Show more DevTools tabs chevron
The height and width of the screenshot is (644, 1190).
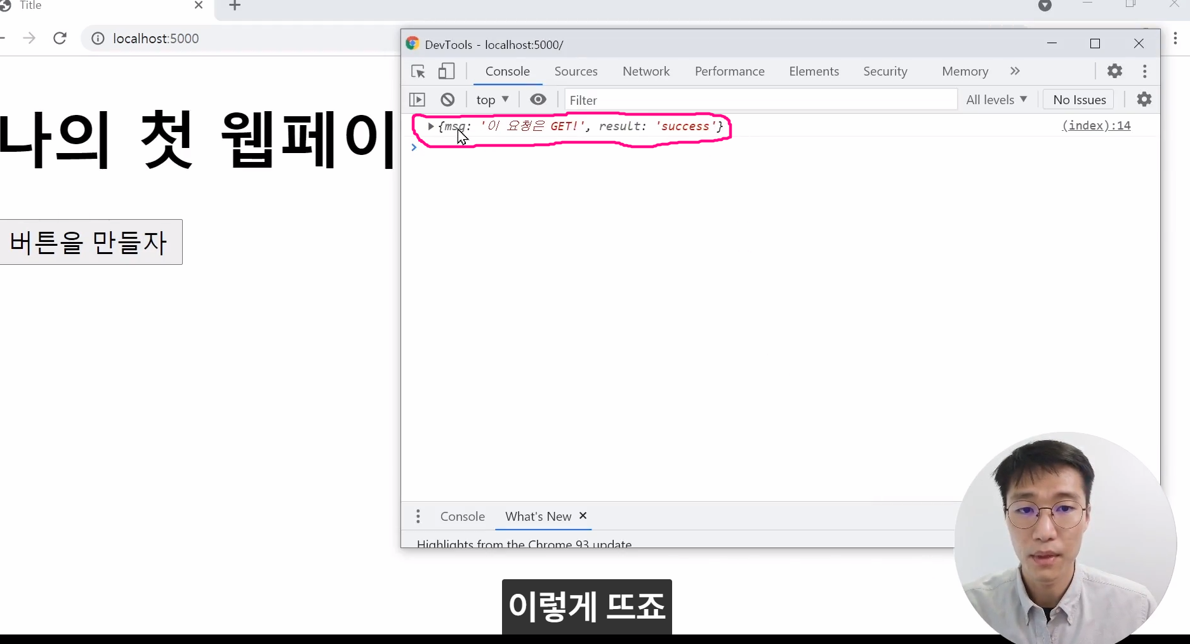tap(1015, 71)
